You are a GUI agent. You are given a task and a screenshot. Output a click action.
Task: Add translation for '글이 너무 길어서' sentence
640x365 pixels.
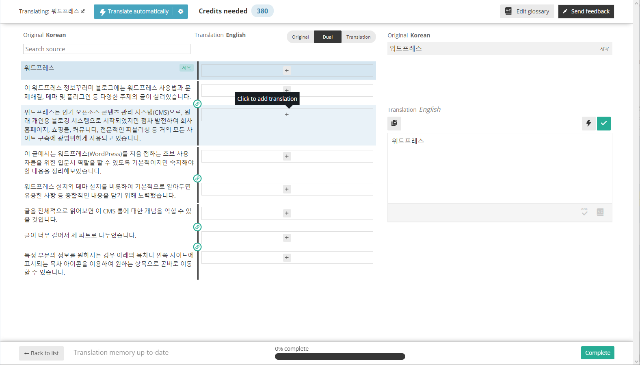[x=287, y=238]
